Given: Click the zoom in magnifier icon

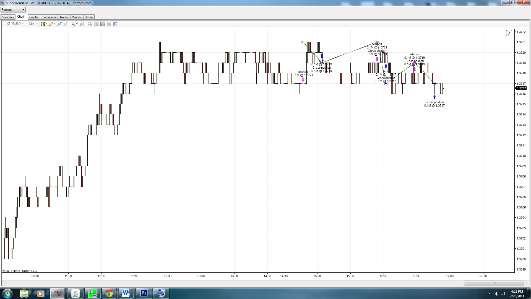Looking at the screenshot, I should click(x=59, y=24).
